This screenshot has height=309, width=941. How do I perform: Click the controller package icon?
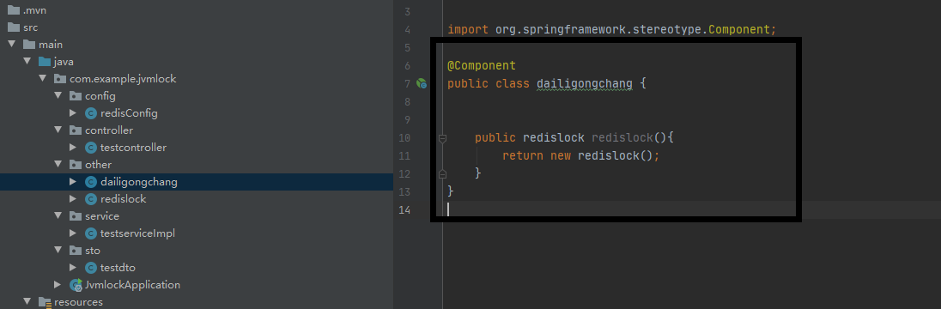76,130
